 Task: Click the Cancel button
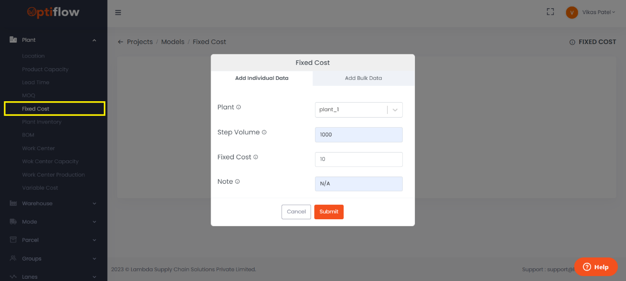[296, 212]
